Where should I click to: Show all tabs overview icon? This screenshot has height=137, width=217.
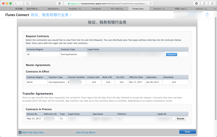click(x=212, y=4)
